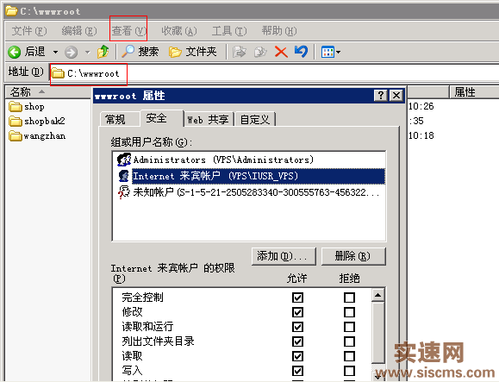
Task: Open the 查看(V) menu
Action: click(x=128, y=31)
